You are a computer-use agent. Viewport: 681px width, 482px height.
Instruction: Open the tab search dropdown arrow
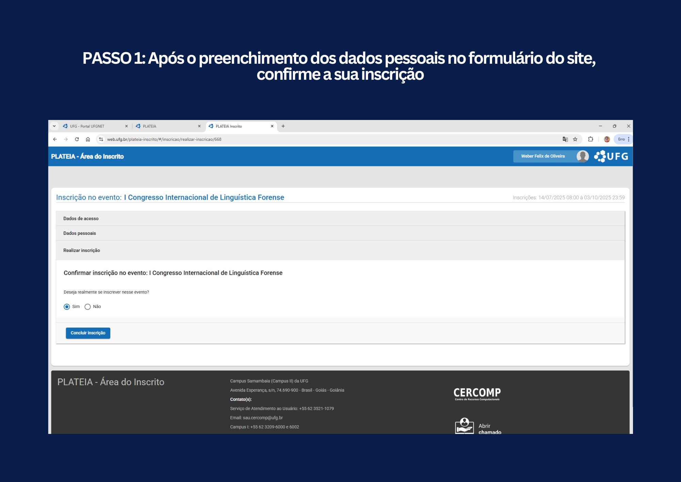(54, 126)
